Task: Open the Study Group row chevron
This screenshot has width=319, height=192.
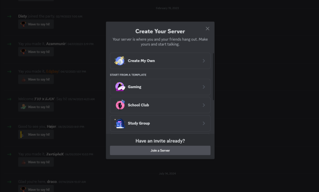Action: tap(204, 123)
